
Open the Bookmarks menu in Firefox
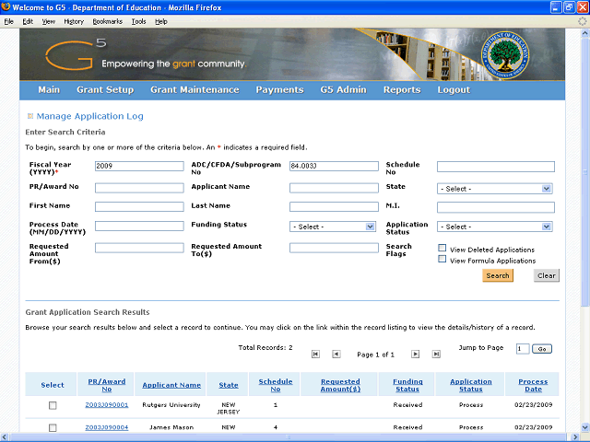point(107,21)
